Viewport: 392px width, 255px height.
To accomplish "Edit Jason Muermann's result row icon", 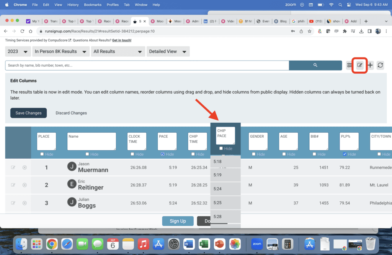I will pyautogui.click(x=13, y=167).
